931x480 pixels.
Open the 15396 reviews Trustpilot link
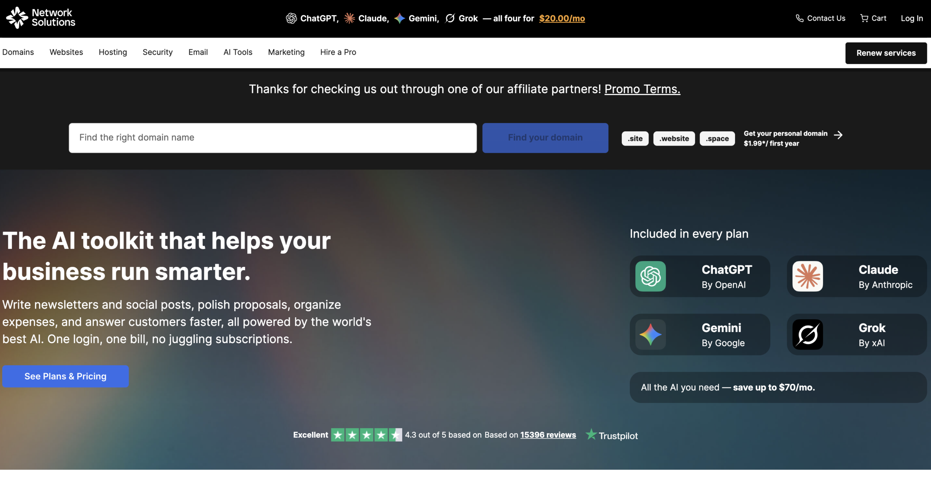point(548,435)
